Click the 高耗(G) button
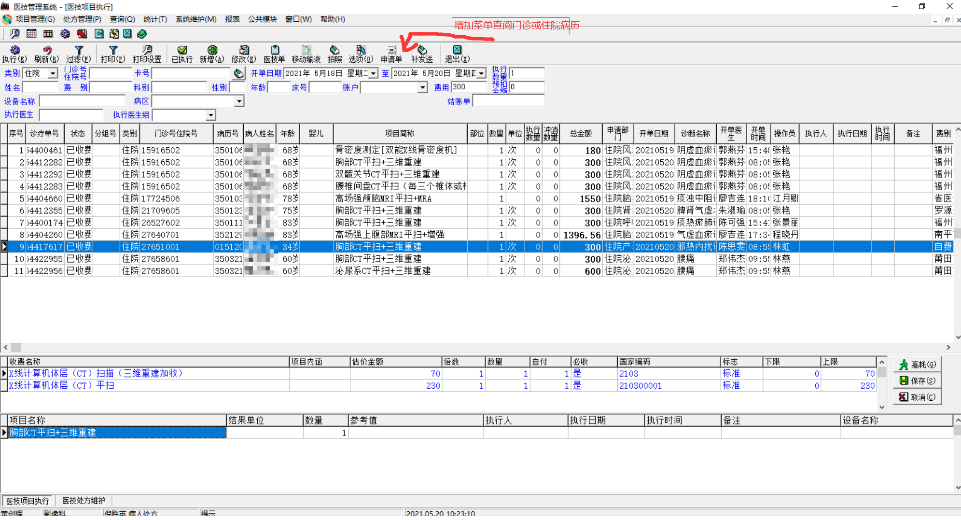961x520 pixels. pyautogui.click(x=917, y=365)
